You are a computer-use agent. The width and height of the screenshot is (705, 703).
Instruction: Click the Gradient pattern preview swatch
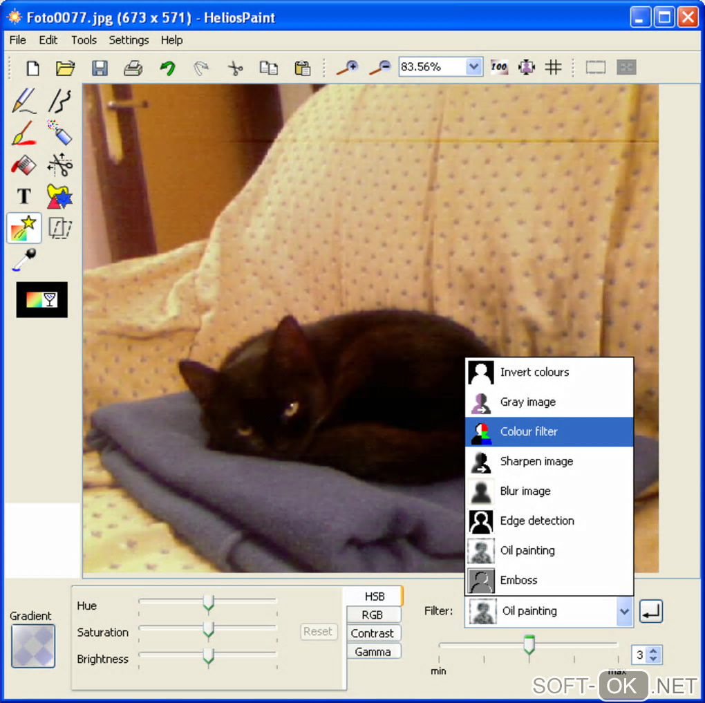[x=33, y=646]
